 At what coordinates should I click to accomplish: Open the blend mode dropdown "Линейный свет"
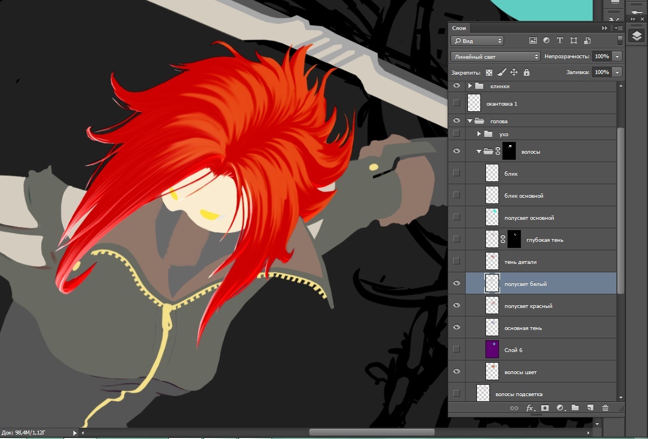point(496,56)
